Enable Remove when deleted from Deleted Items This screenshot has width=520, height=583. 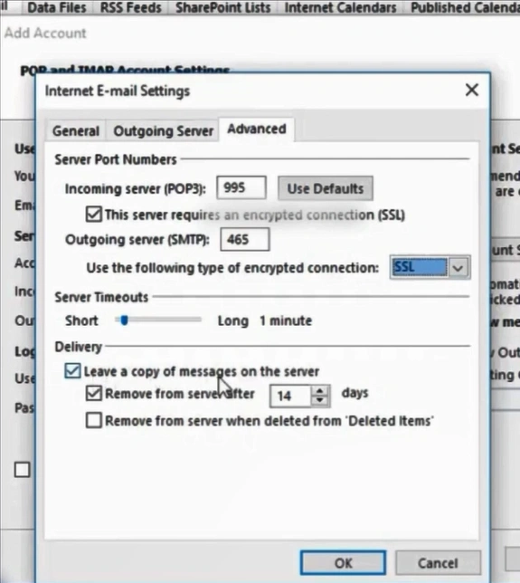(x=94, y=421)
